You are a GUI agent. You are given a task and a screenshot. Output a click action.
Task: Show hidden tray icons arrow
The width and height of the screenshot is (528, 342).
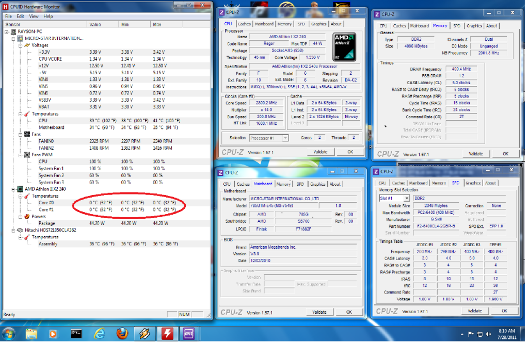[462, 334]
